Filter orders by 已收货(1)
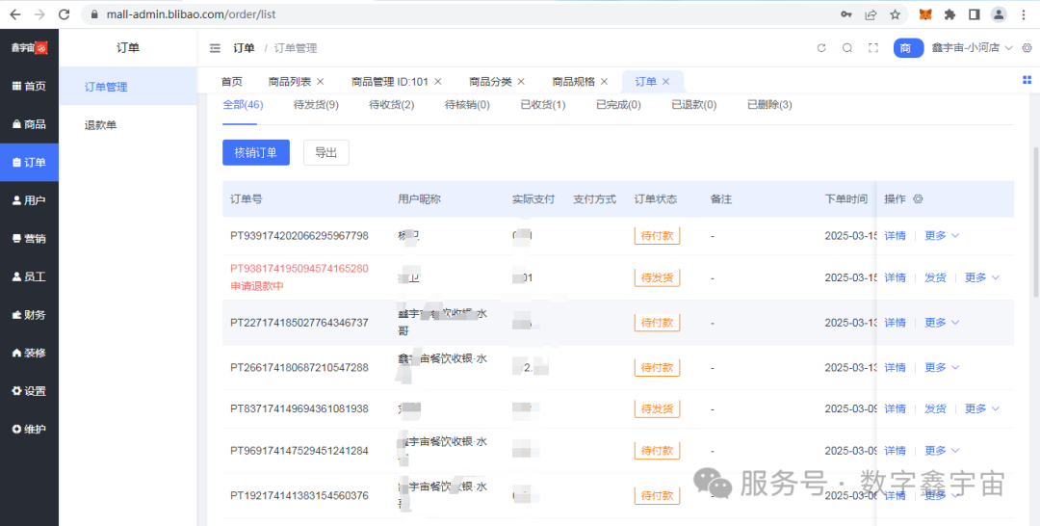Viewport: 1040px width, 526px height. (542, 105)
